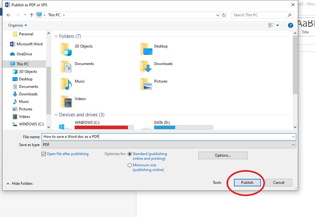Viewport: 315px width, 217px height.
Task: Click the Options button
Action: pyautogui.click(x=223, y=155)
